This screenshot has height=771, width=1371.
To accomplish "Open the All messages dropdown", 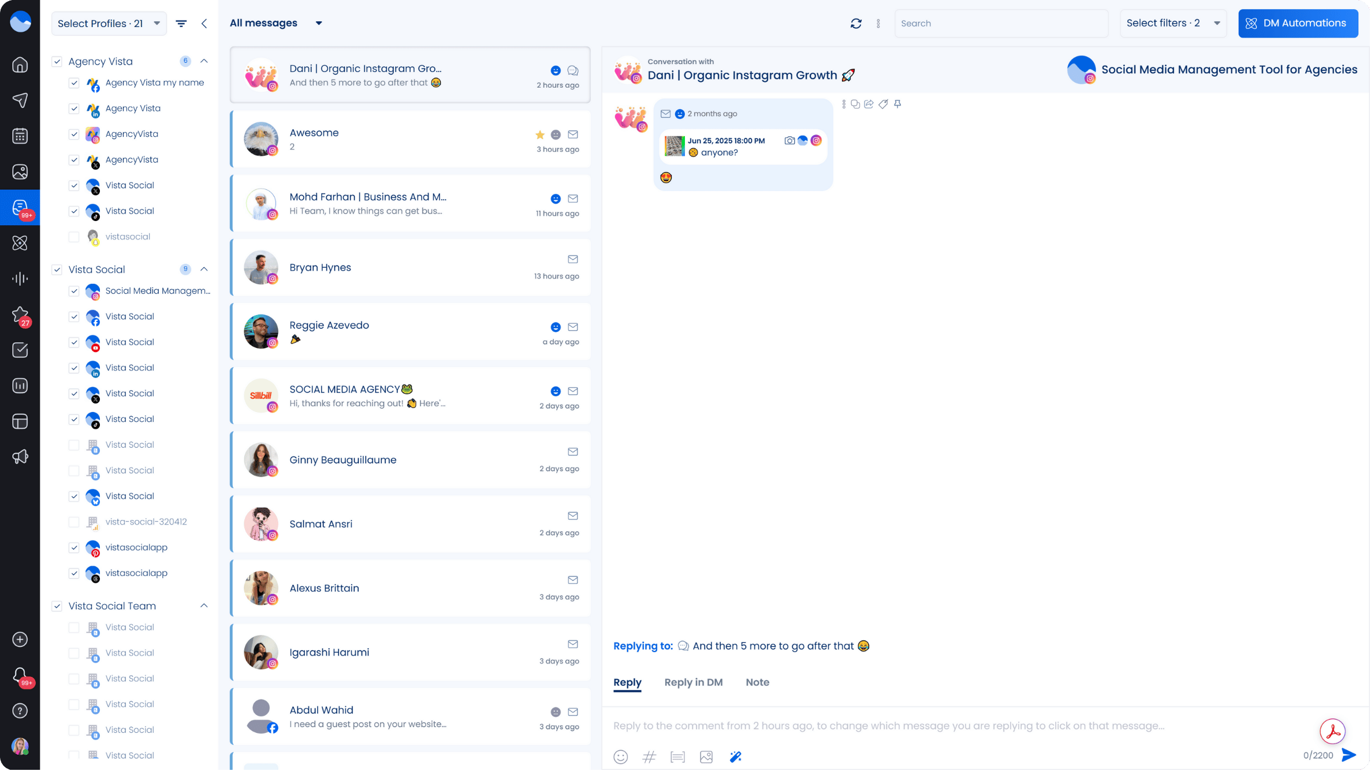I will 276,23.
